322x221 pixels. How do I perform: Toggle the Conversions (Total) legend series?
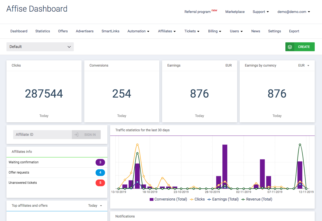pos(168,199)
